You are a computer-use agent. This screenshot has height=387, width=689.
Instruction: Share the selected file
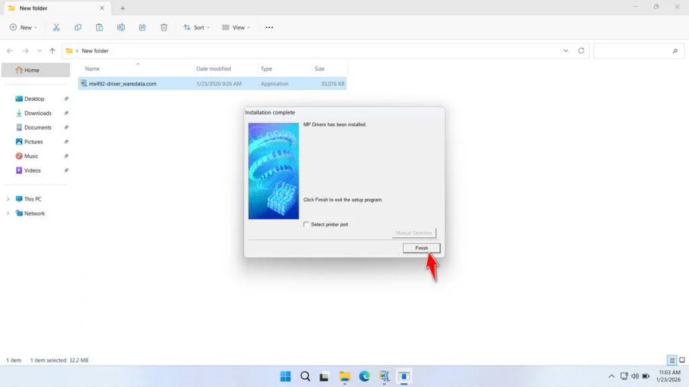(142, 27)
